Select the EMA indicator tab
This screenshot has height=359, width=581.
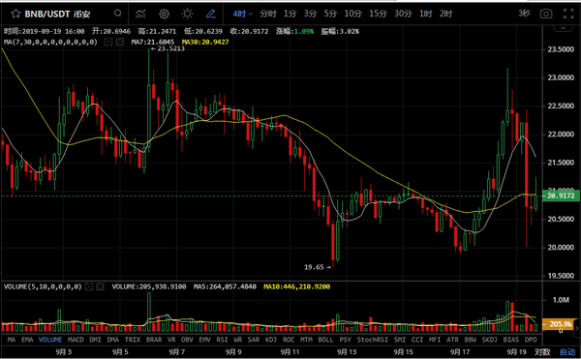27,340
